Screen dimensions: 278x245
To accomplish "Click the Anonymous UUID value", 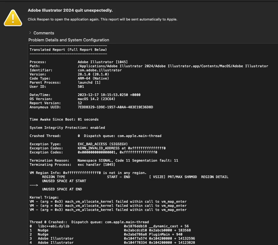I will (x=115, y=107).
